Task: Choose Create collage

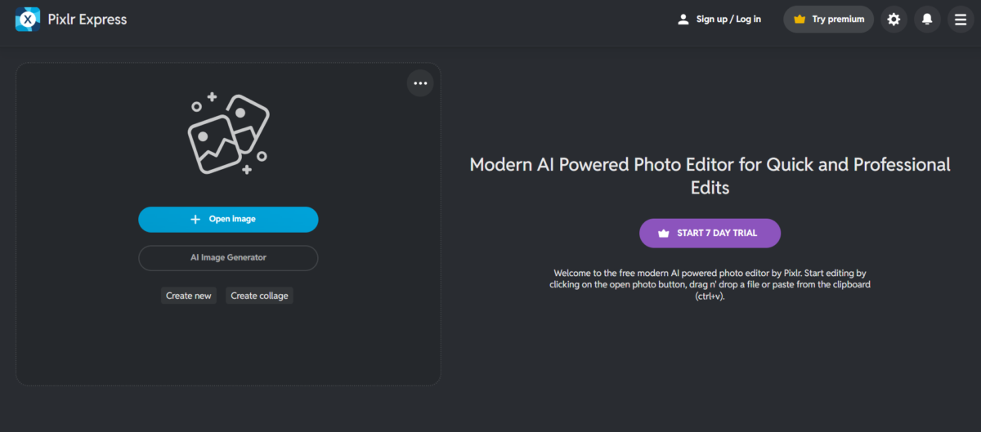Action: tap(259, 296)
